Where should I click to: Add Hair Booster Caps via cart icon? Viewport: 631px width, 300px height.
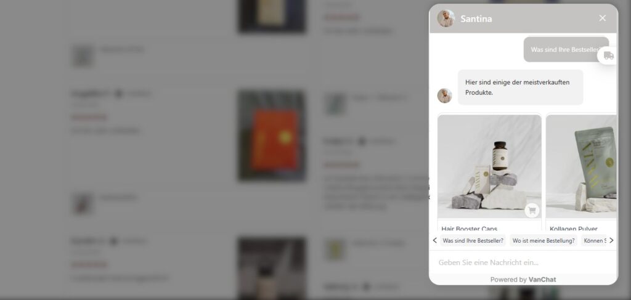click(x=532, y=210)
